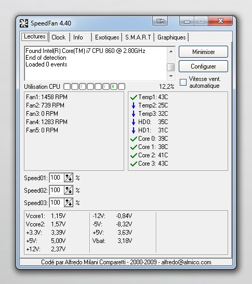Screen dimensions: 252x284
Task: Select the Lectures tab
Action: pyautogui.click(x=35, y=36)
